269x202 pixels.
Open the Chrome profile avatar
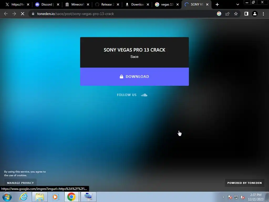coord(255,14)
